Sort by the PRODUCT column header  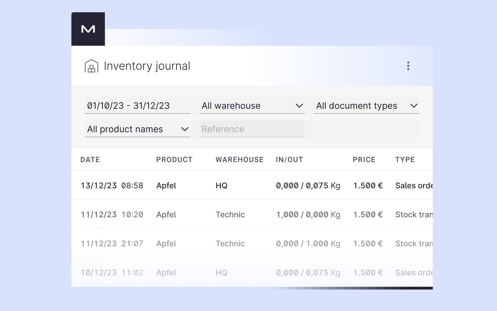click(x=174, y=160)
